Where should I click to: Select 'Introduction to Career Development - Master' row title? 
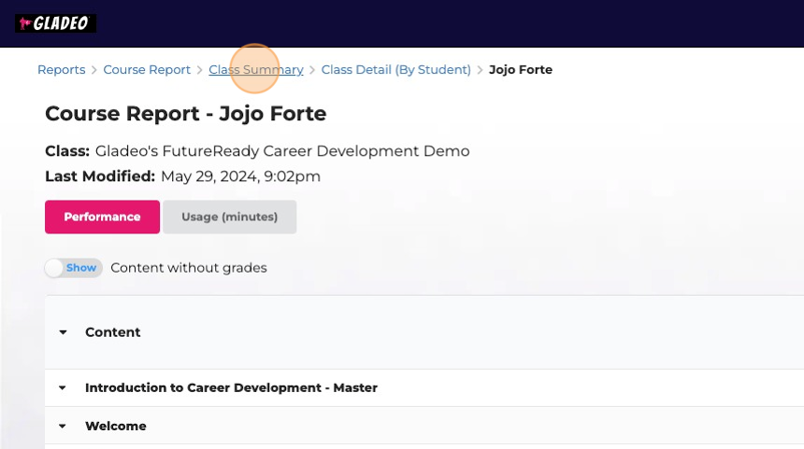coord(231,388)
